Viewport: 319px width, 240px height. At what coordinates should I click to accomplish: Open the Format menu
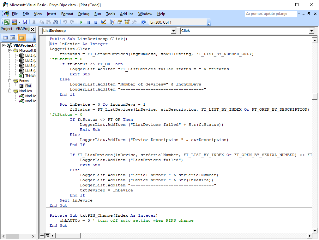[67, 14]
